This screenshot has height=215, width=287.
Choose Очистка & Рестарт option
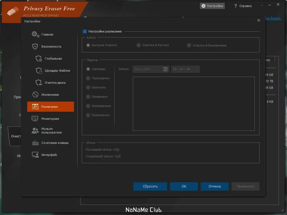click(138, 45)
